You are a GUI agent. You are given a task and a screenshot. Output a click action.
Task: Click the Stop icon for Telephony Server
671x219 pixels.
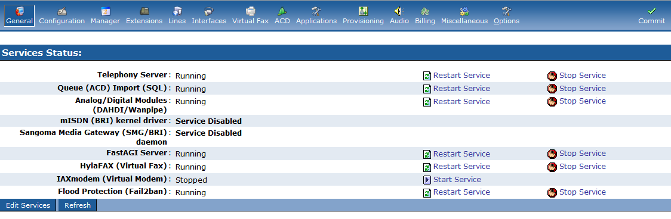552,76
